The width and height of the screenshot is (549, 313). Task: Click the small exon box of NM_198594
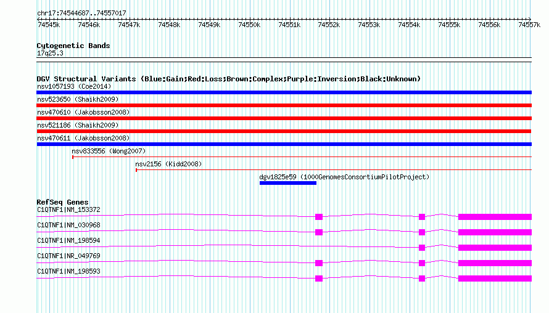[422, 248]
